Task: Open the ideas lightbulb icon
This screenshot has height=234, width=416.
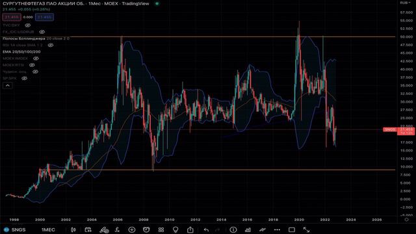Action: pyautogui.click(x=175, y=229)
